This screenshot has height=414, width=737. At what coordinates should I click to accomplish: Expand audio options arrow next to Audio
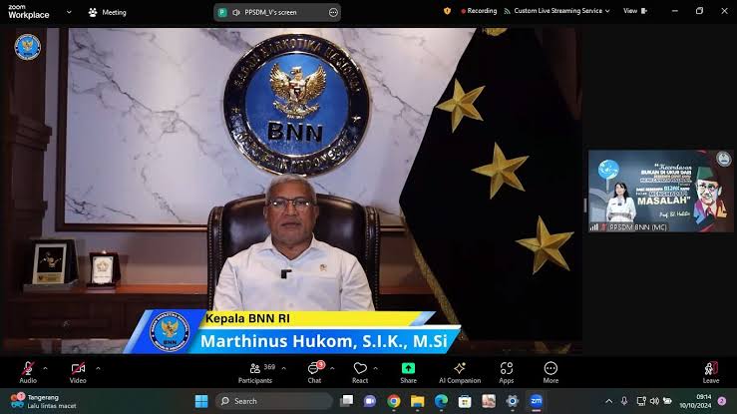pyautogui.click(x=45, y=368)
